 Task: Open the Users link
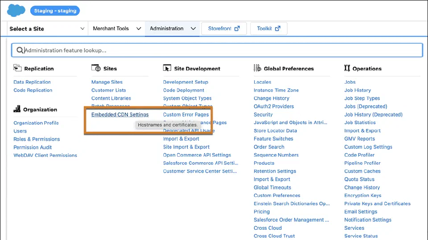point(20,131)
